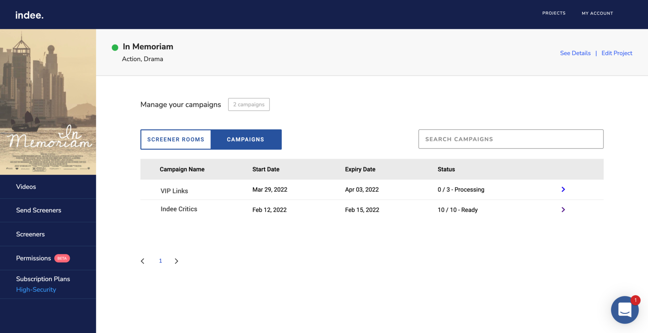Click the Search Campaigns field
The height and width of the screenshot is (333, 648).
[x=511, y=139]
